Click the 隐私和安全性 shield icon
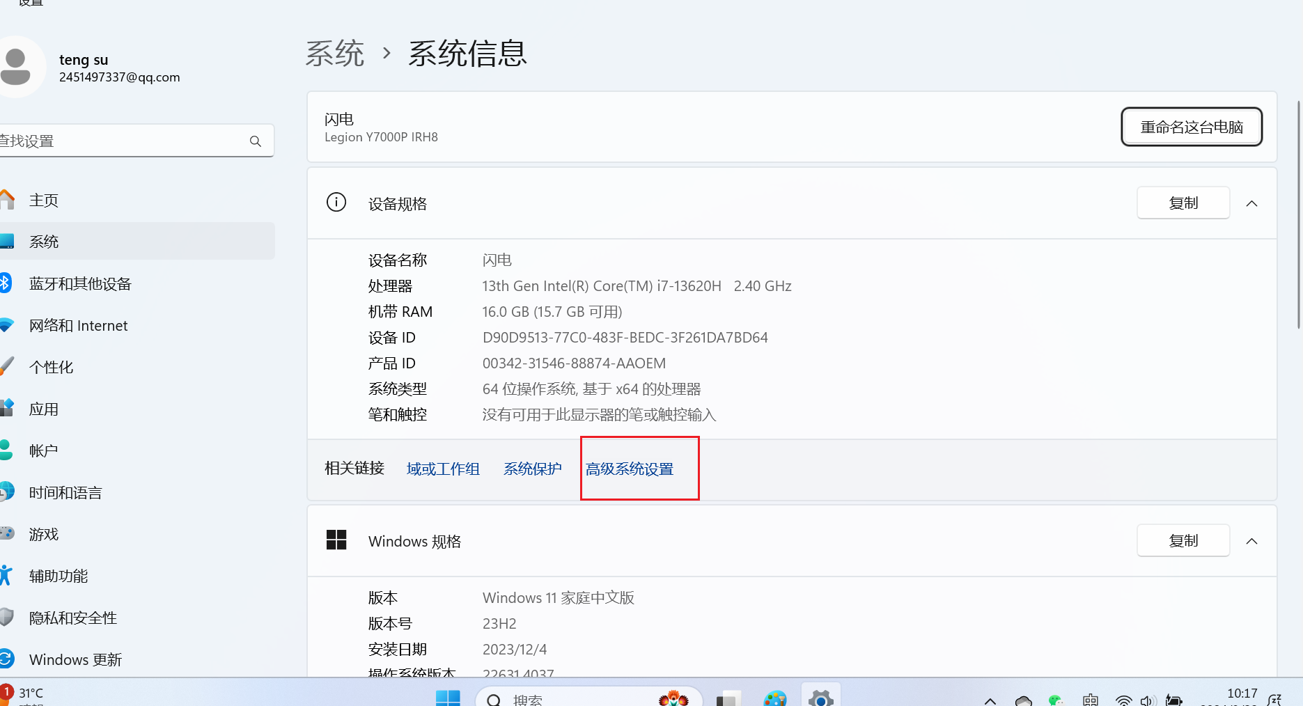Screen dimensions: 1303x706 (6, 617)
